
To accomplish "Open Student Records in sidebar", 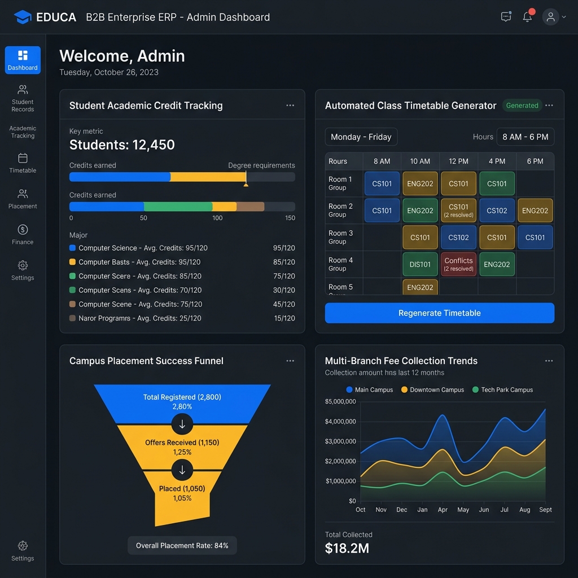I will (x=23, y=98).
